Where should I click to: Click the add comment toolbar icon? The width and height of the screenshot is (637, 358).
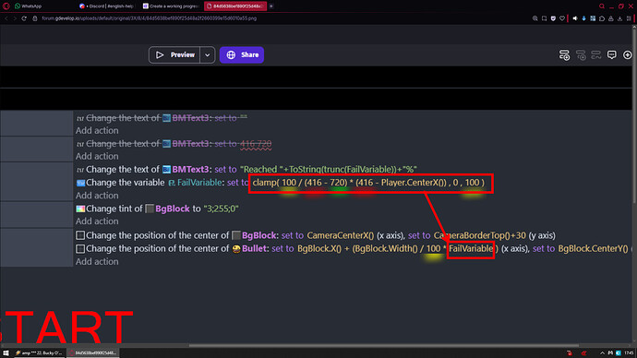611,55
